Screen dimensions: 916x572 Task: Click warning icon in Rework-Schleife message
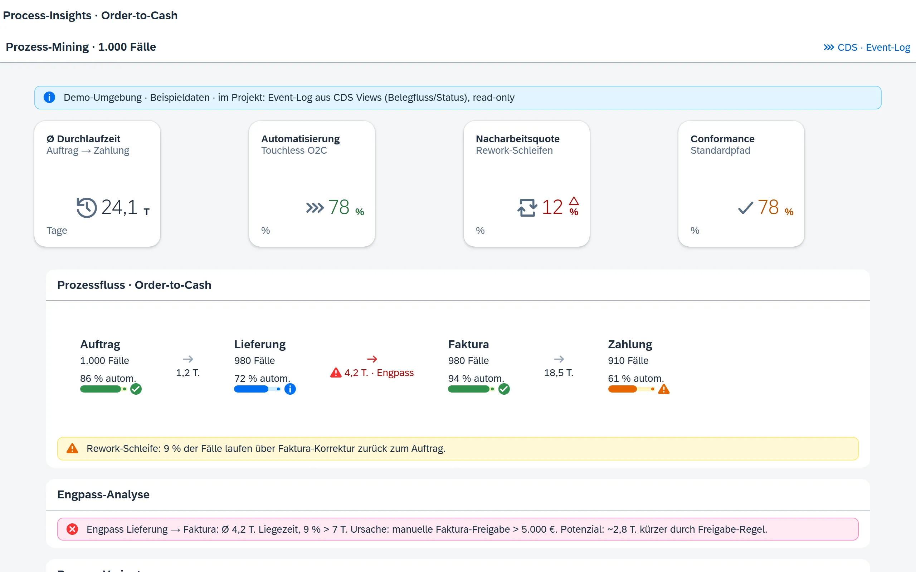pyautogui.click(x=72, y=448)
